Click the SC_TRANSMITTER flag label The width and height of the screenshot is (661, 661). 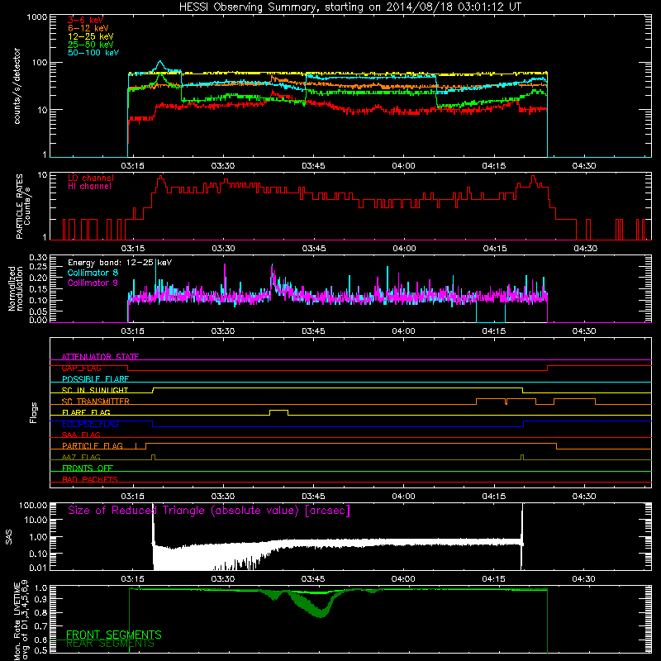(95, 402)
